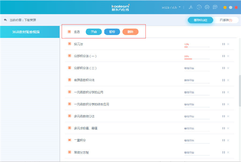Click the vertical scrollbar of download list
The width and height of the screenshot is (241, 162).
[240, 91]
